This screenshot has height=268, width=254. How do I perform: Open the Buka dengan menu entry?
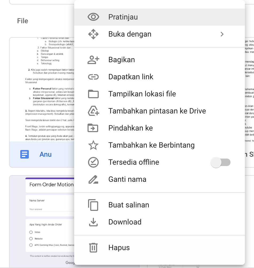coord(130,34)
